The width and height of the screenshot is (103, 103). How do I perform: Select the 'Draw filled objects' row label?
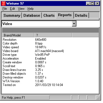14,74
